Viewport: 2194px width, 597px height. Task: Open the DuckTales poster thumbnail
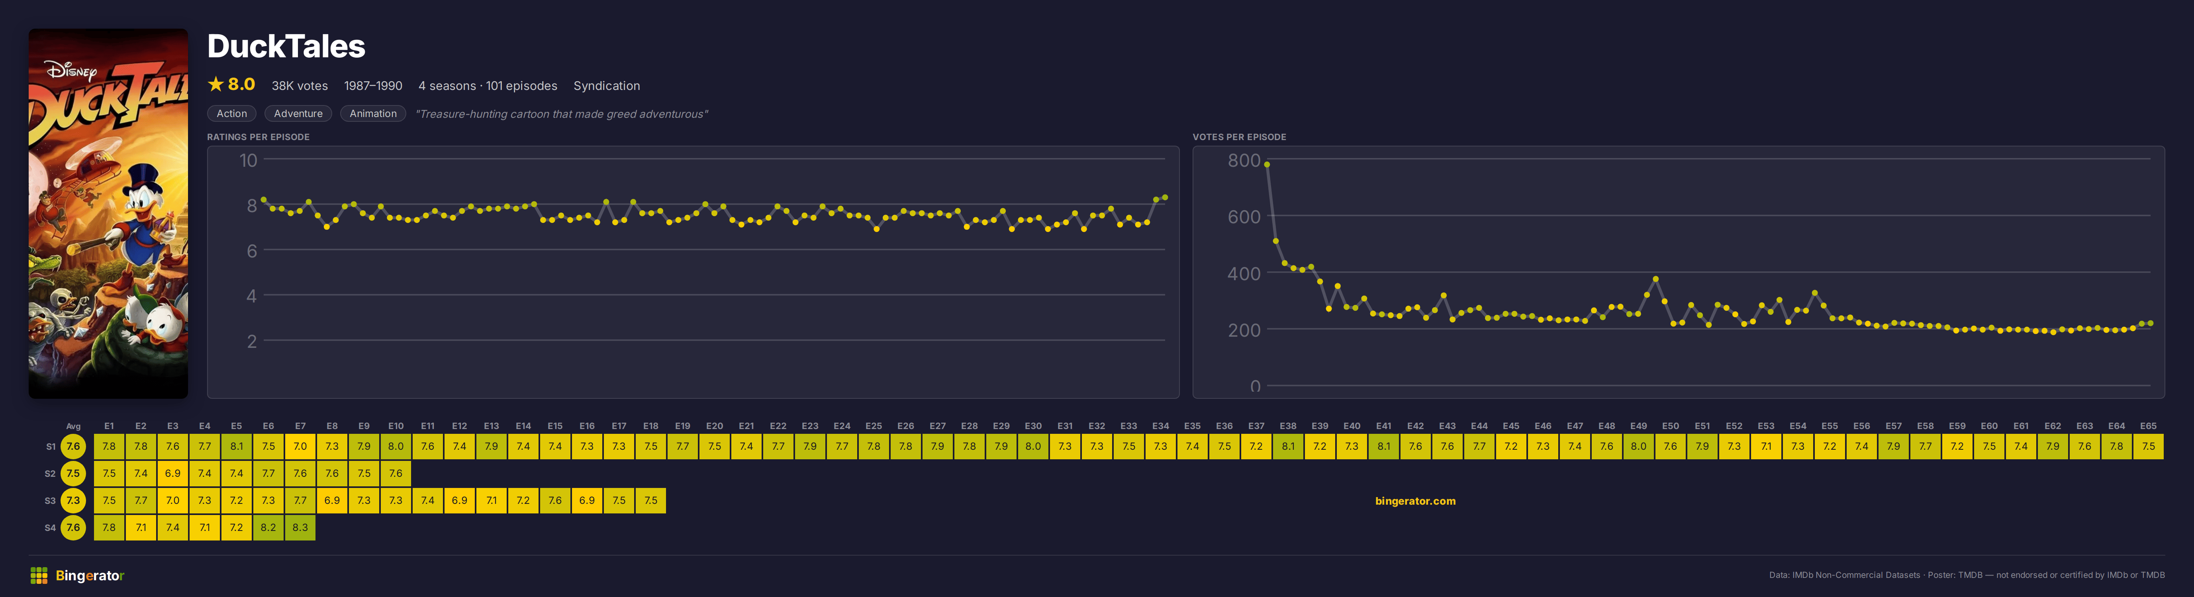108,213
